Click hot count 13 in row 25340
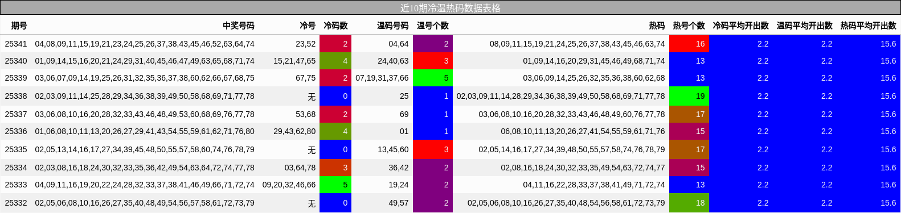The width and height of the screenshot is (901, 213). pos(689,61)
